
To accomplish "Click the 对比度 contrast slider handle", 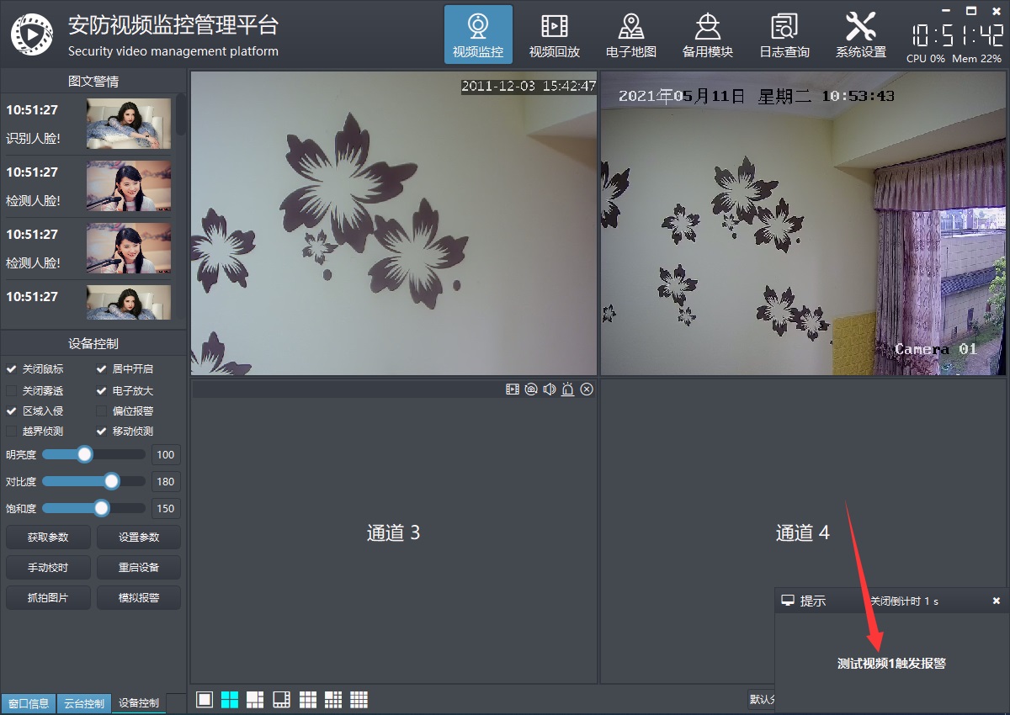I will 111,481.
